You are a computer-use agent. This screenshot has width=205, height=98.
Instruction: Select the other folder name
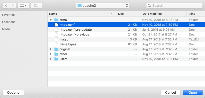[63, 54]
